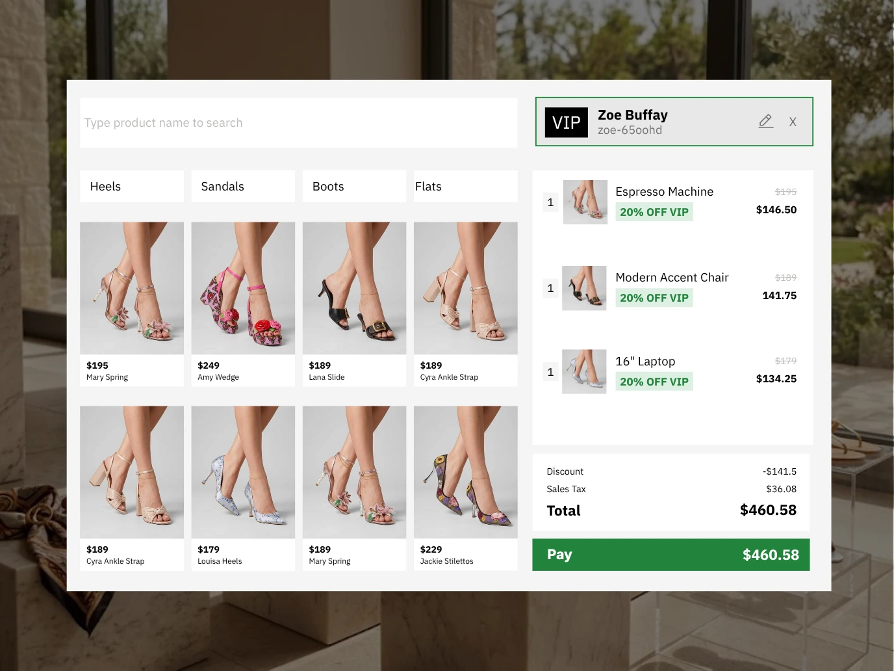Click the -$141.5 discount amount
Viewport: 894px width, 671px height.
pos(780,471)
